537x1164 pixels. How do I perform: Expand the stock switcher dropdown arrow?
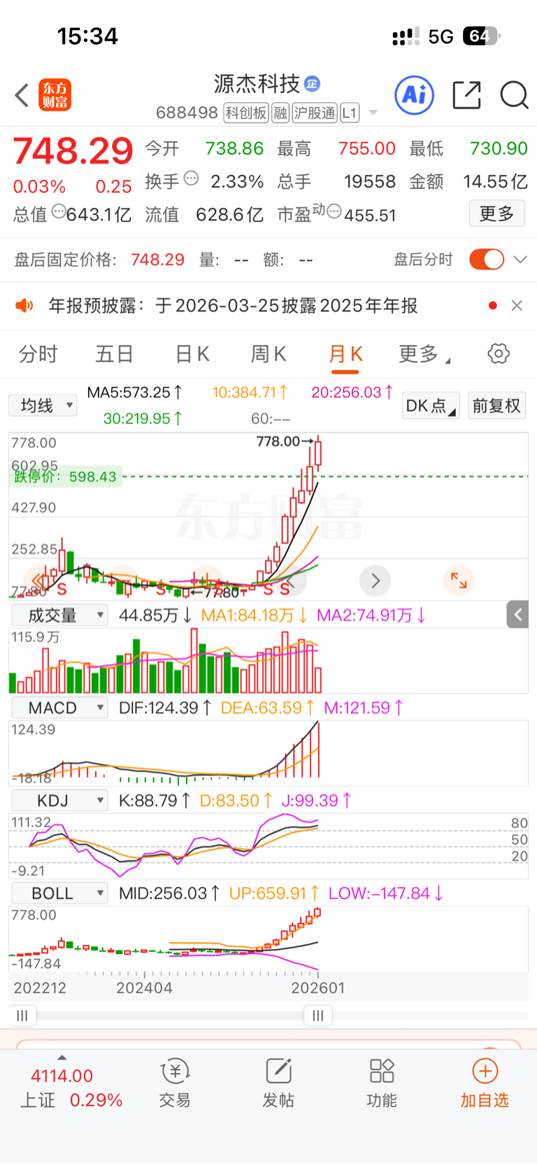point(373,113)
